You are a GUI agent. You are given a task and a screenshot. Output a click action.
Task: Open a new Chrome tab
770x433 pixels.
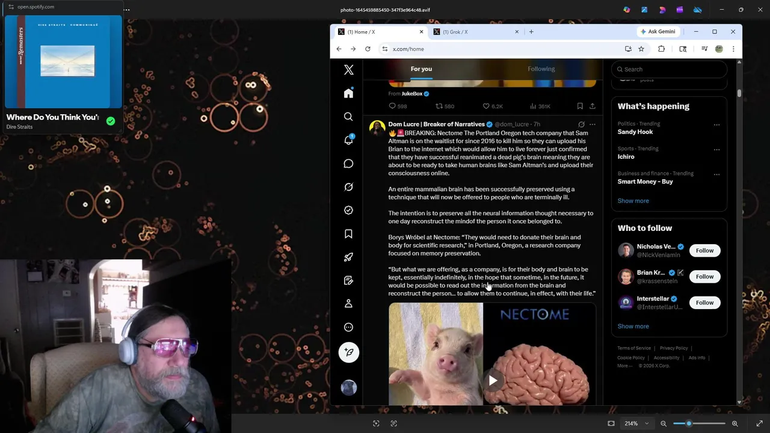click(531, 32)
